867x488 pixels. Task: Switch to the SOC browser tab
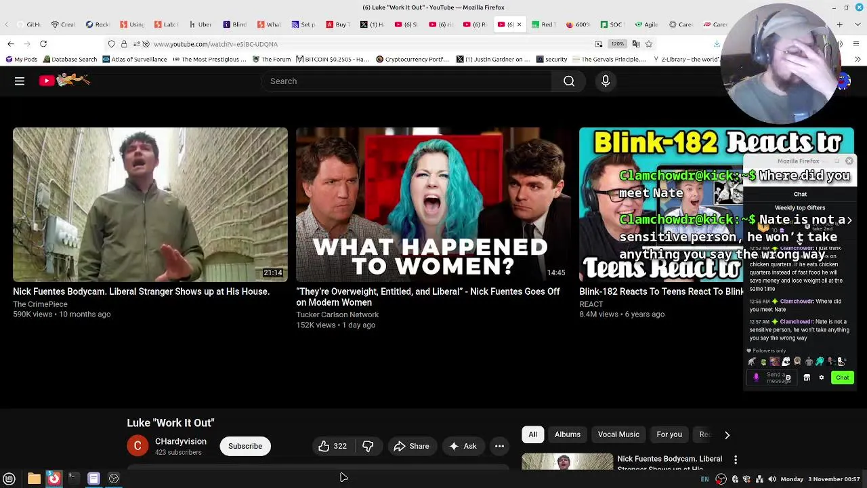pyautogui.click(x=612, y=24)
